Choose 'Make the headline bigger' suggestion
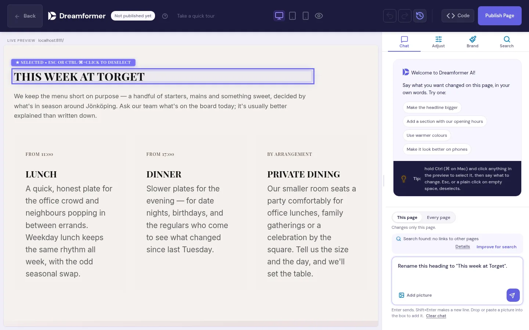529x330 pixels. [x=432, y=107]
